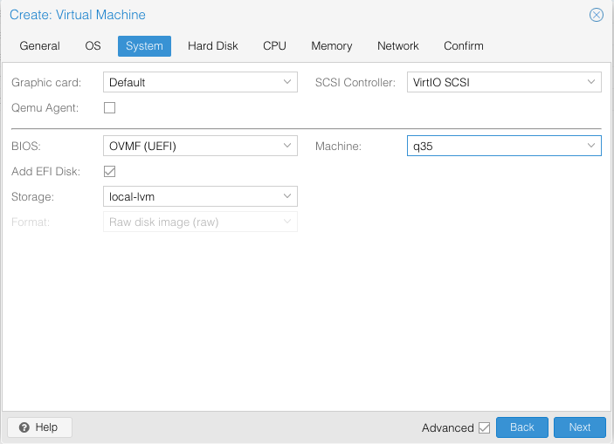This screenshot has width=614, height=444.
Task: Switch to the OS tab
Action: click(93, 46)
